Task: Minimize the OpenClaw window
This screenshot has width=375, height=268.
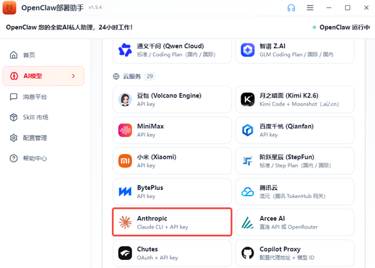Action: 329,8
